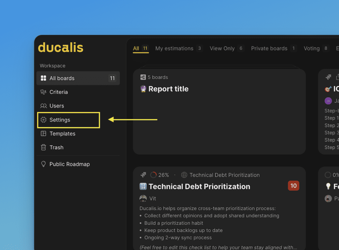The height and width of the screenshot is (250, 339).
Task: Click the 5 boards stack icon
Action: [143, 77]
